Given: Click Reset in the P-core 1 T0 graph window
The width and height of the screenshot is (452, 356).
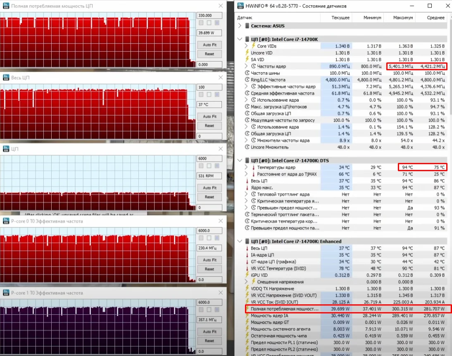Looking at the screenshot, I should (209, 341).
